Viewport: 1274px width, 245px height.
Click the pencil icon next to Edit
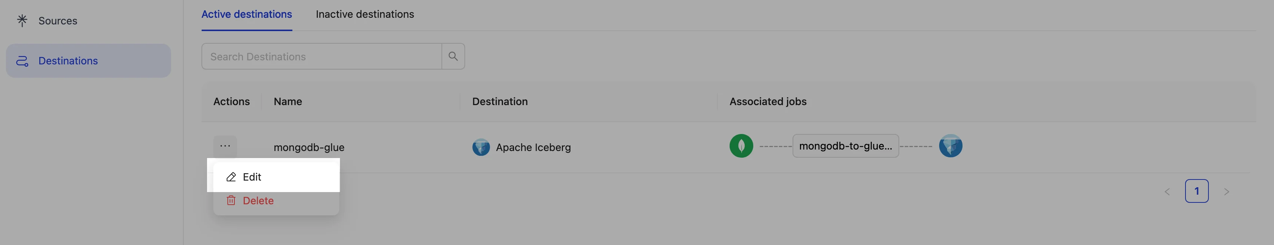coord(231,177)
